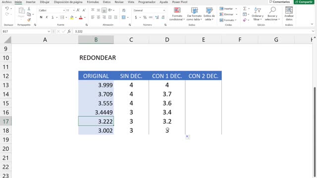Viewport: 317px width, 178px height.
Task: Select cell containing 3.4449
Action: click(96, 112)
